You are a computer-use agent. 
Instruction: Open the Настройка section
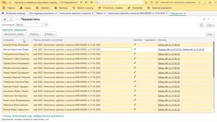pyautogui.click(x=135, y=8)
